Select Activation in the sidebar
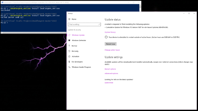 point(75,57)
